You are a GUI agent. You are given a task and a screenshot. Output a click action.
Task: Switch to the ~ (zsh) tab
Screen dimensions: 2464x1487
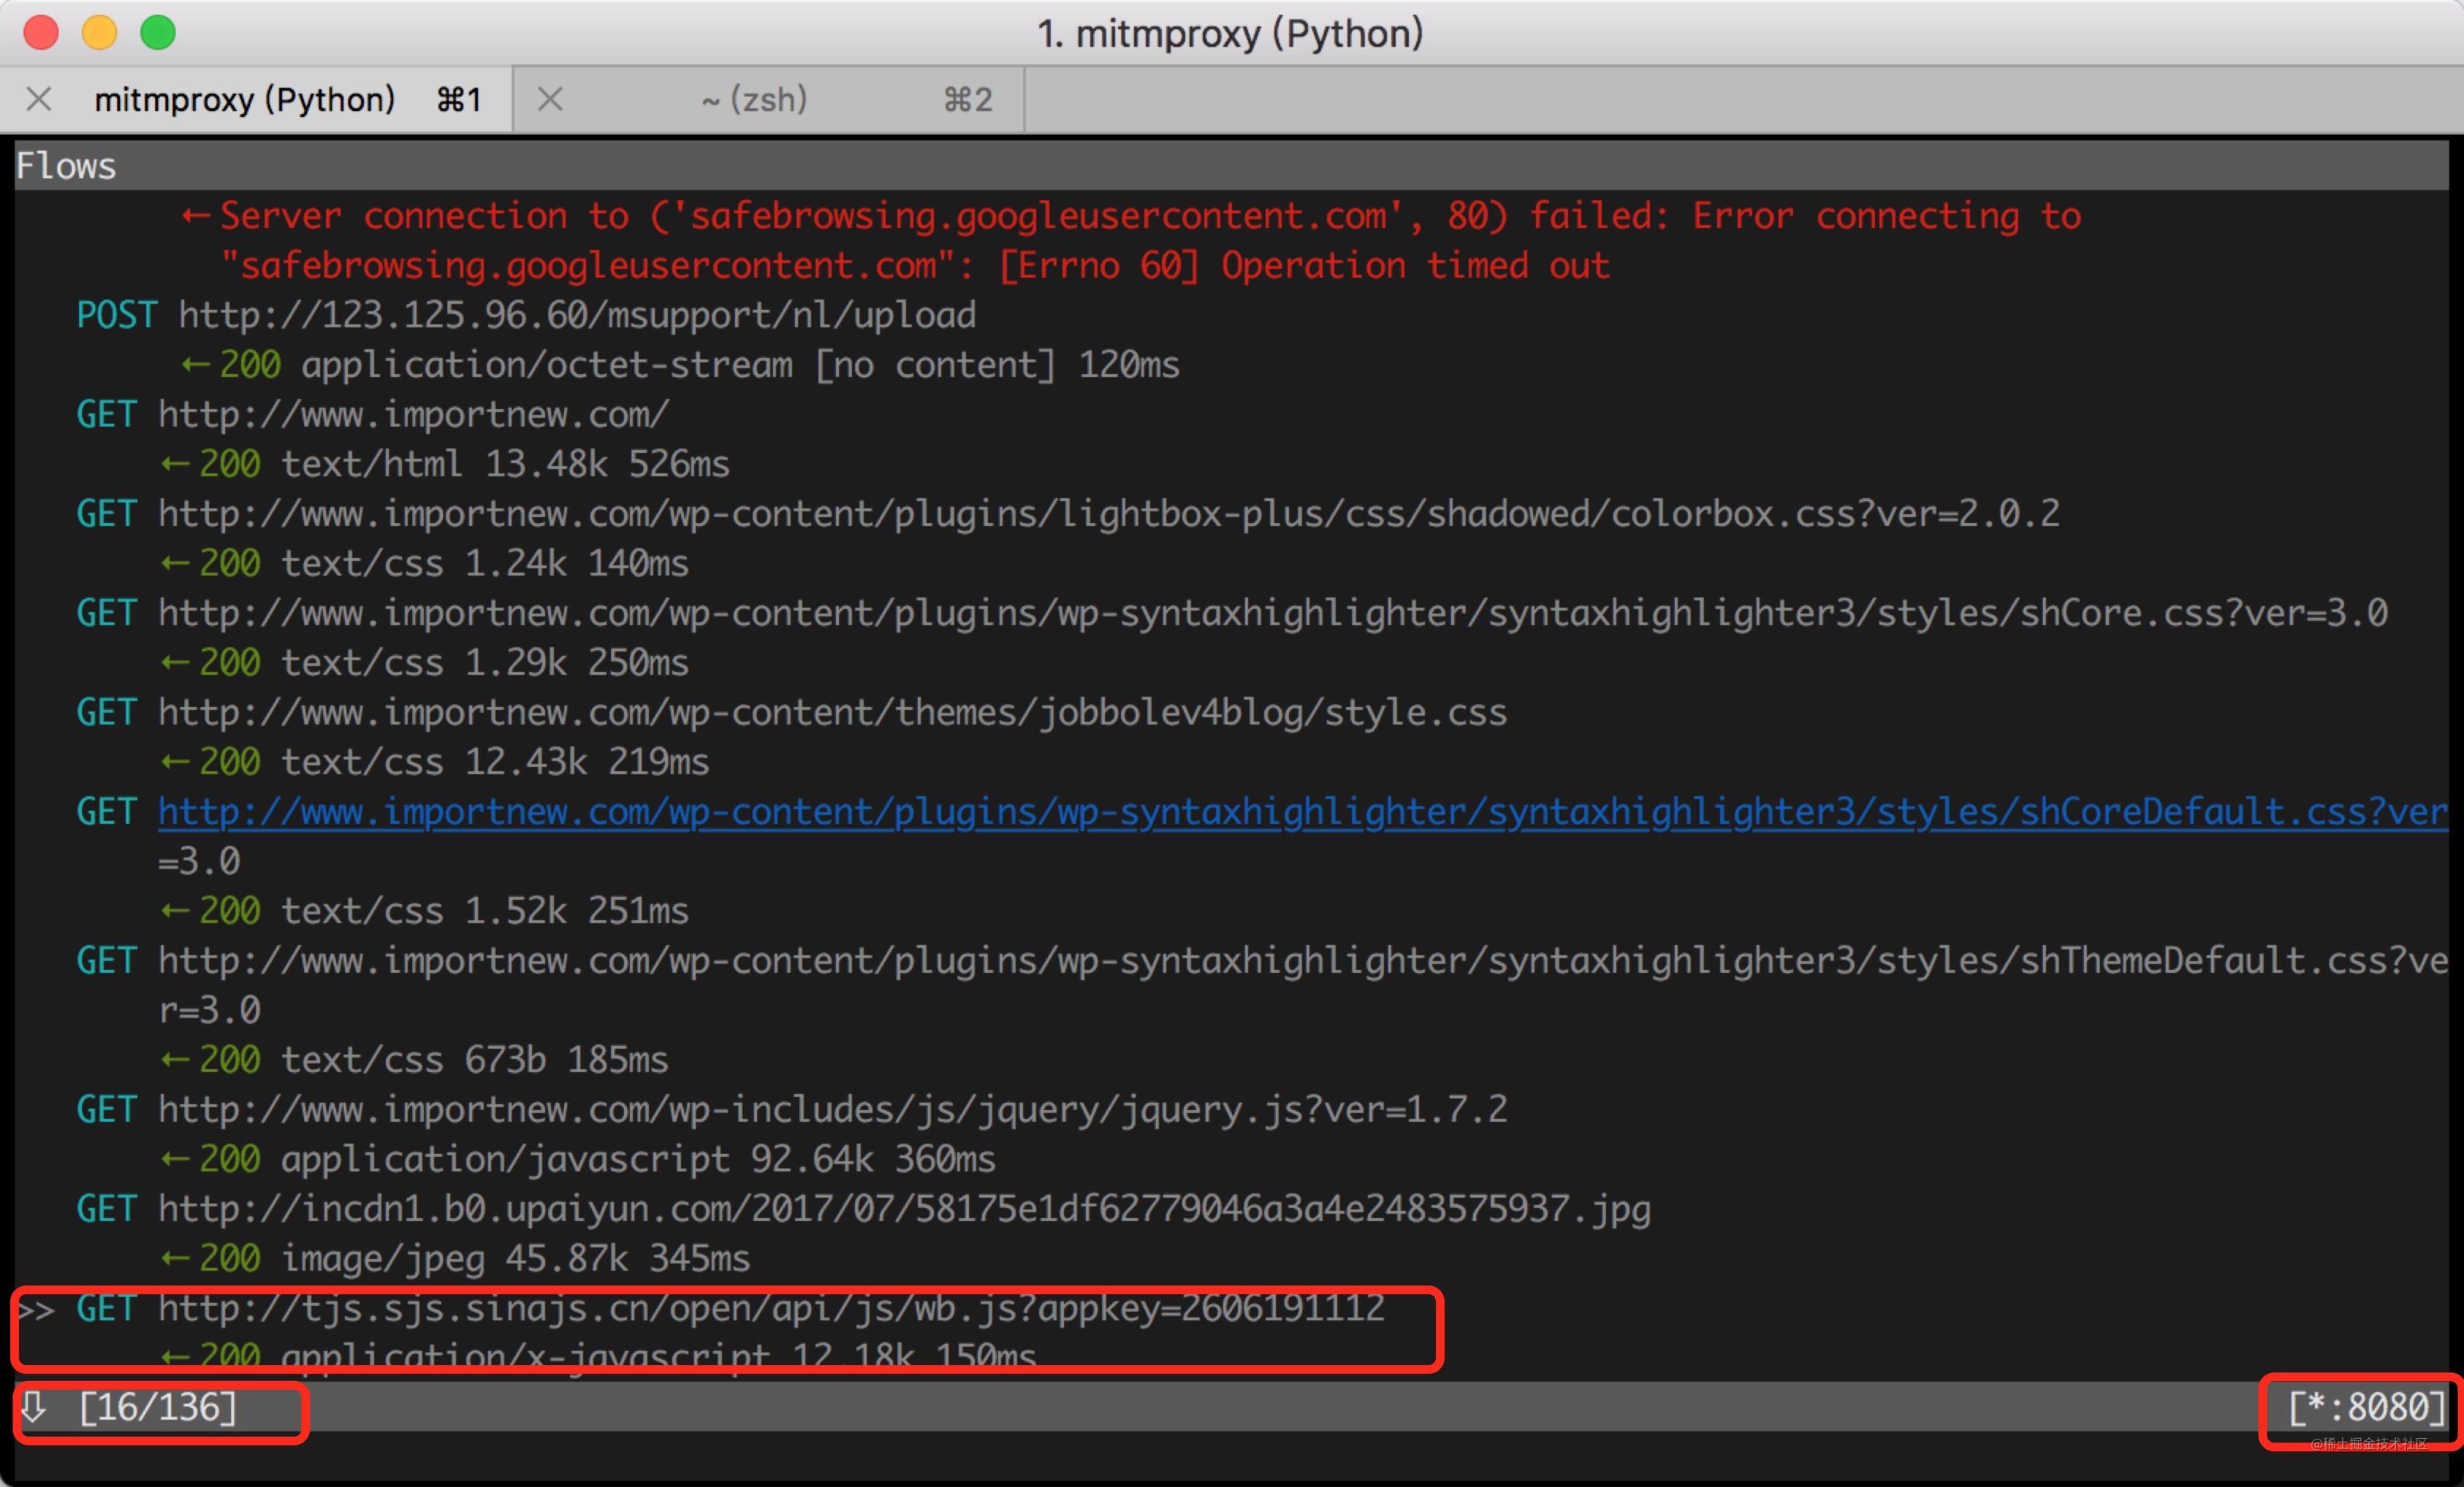coord(755,99)
